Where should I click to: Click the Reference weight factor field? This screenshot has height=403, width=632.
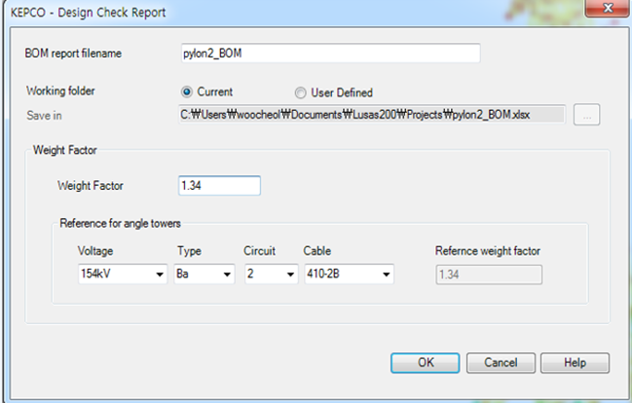487,275
